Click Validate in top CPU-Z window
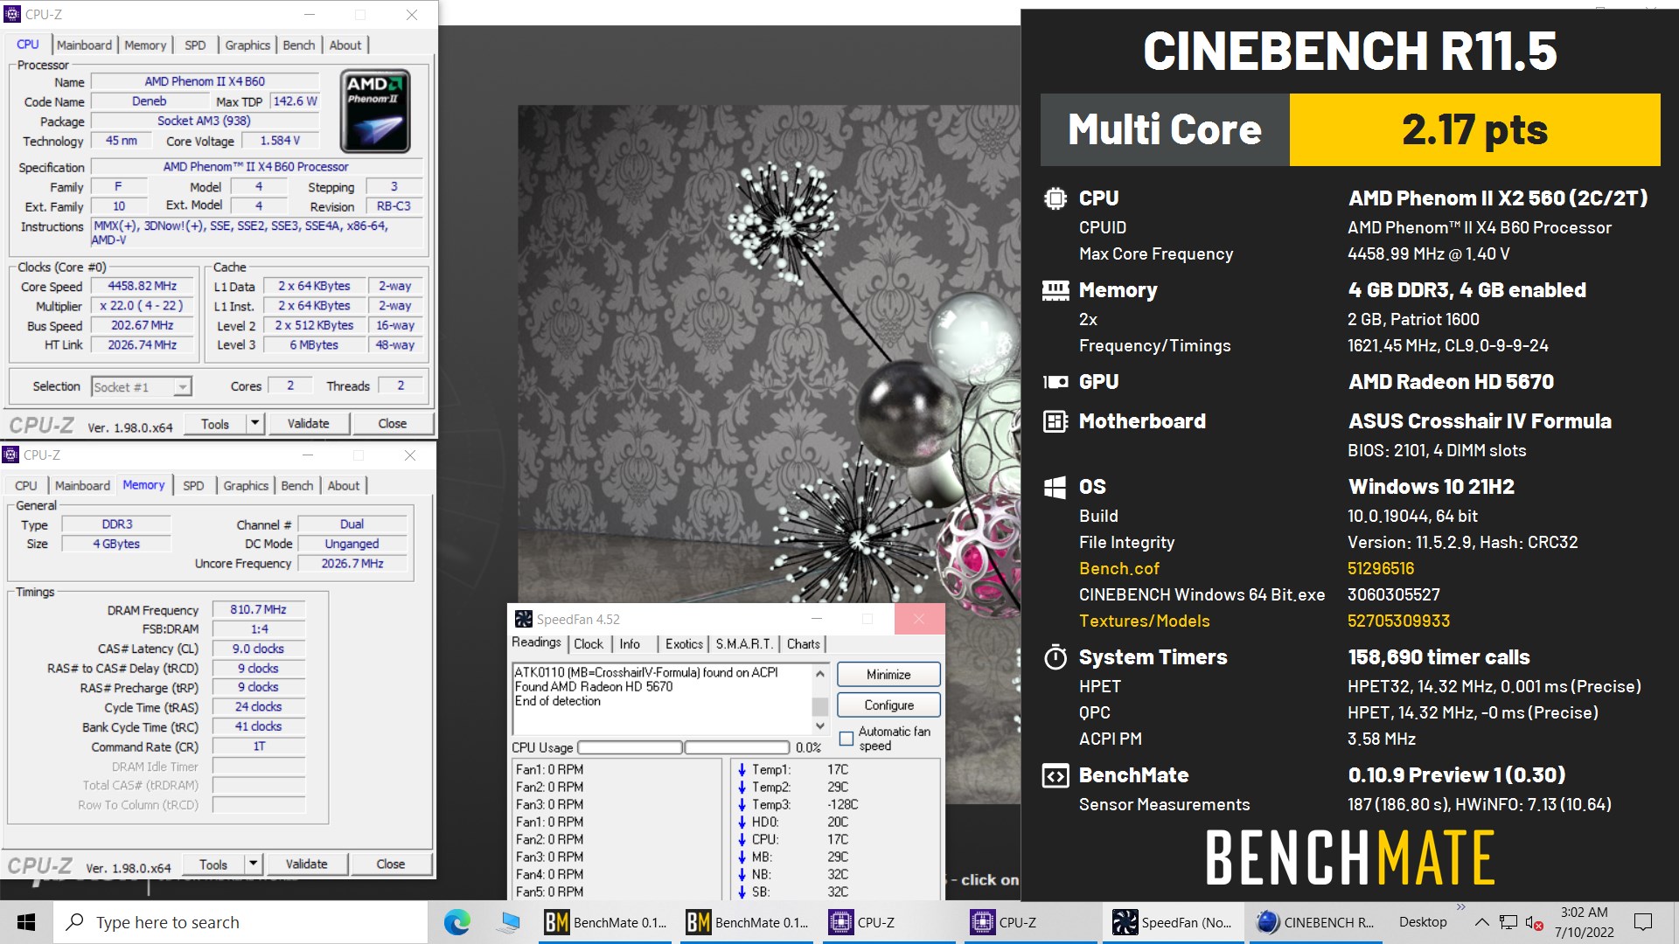1679x944 pixels. (309, 423)
